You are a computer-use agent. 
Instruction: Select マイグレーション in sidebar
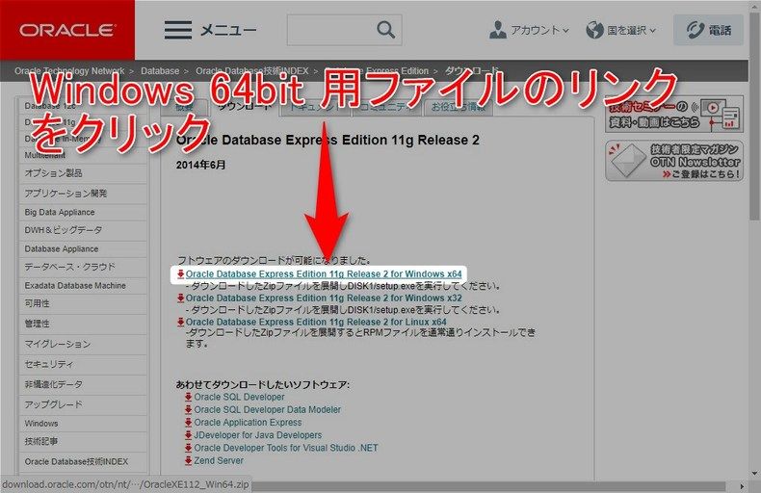pyautogui.click(x=84, y=344)
